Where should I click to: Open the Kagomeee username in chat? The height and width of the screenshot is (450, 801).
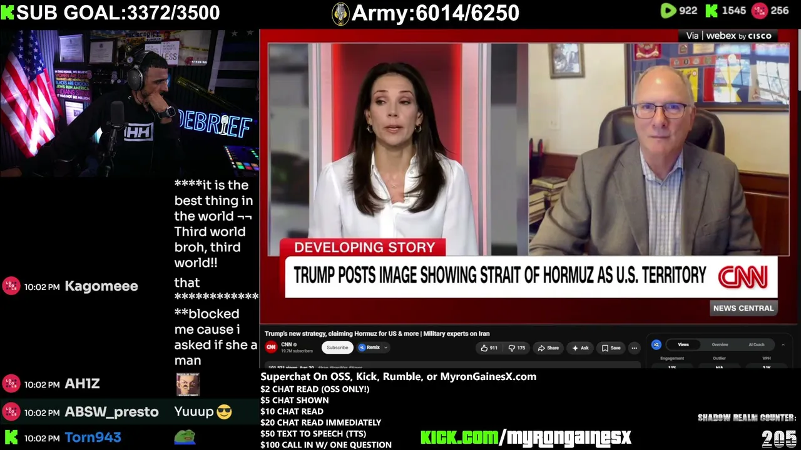101,286
